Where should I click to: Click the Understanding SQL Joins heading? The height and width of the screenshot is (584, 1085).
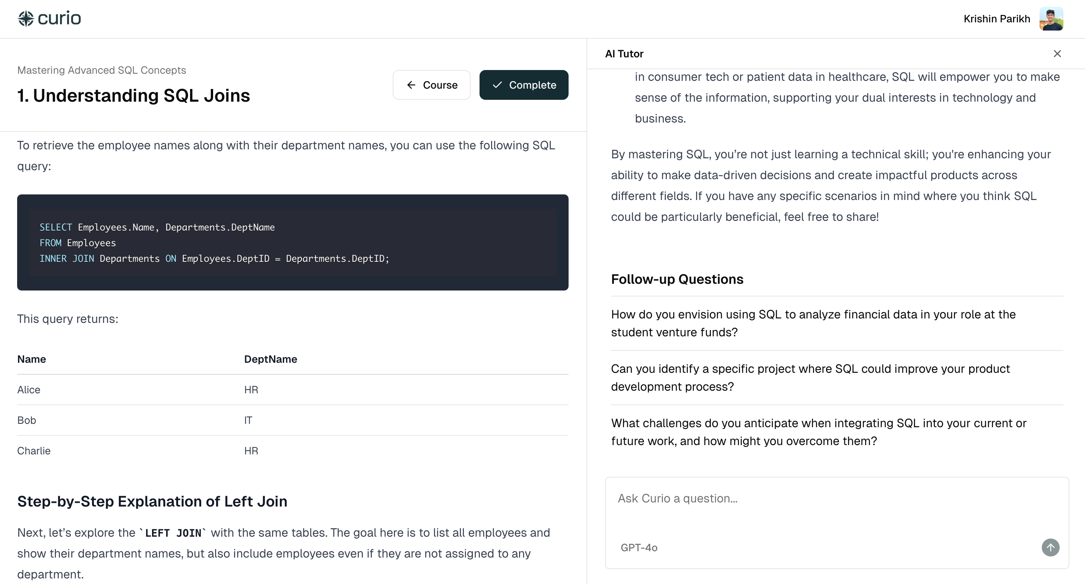click(133, 96)
